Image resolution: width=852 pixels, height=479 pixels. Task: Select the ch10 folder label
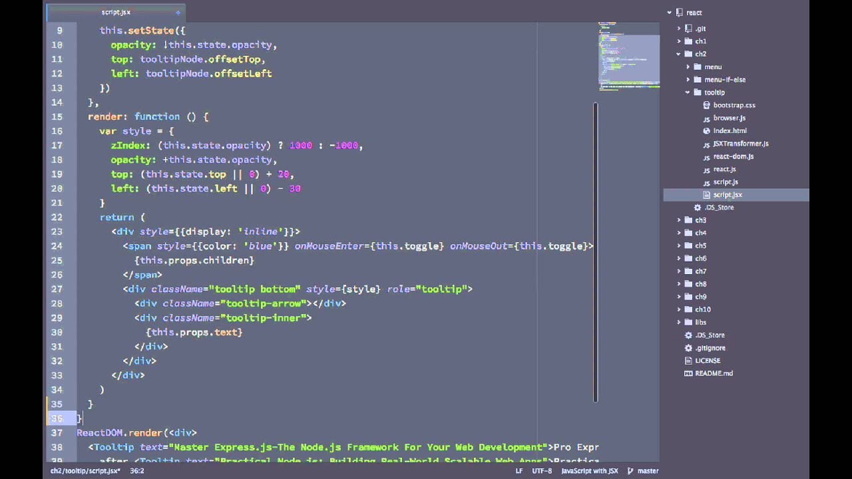703,309
